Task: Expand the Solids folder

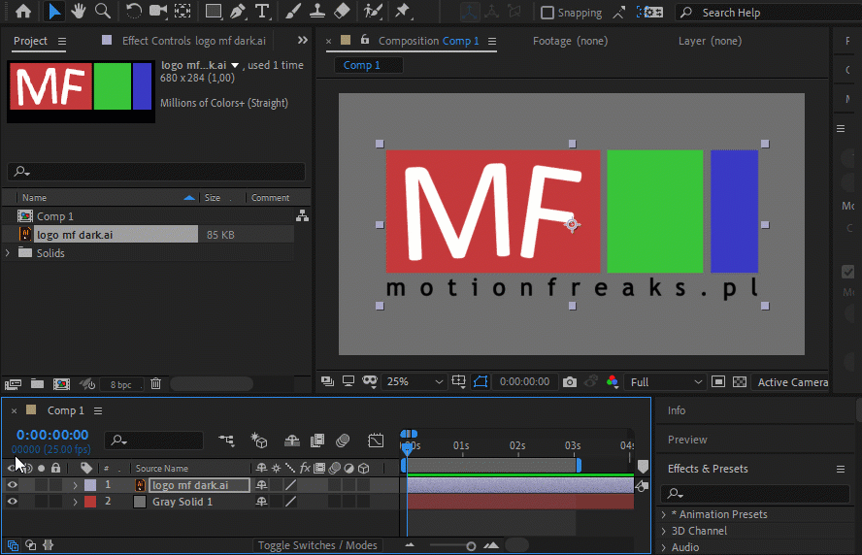Action: [x=8, y=253]
